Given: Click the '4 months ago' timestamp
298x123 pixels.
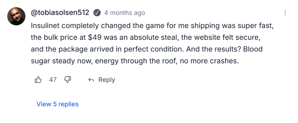Looking at the screenshot, I should 125,13.
